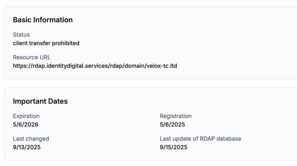
Task: Click the Last changed field label
Action: pos(31,139)
